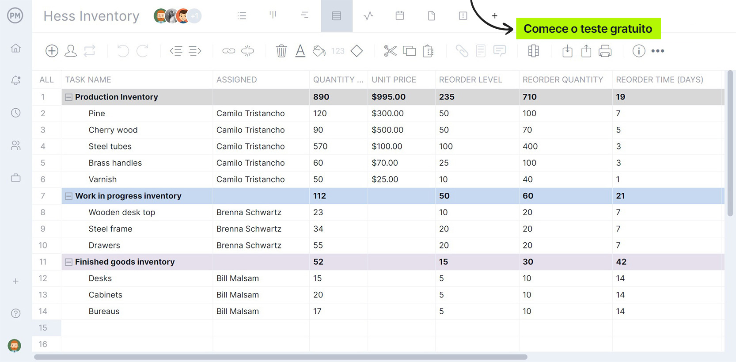The image size is (736, 362).
Task: Click the user avatar at sidebar bottom
Action: [x=15, y=346]
